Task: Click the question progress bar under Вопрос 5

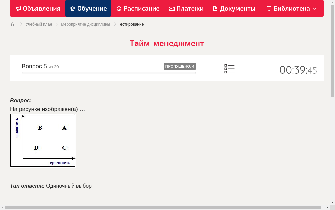Action: pos(108,73)
